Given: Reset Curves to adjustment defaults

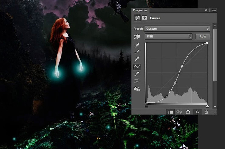Looking at the screenshot, I should [188, 112].
